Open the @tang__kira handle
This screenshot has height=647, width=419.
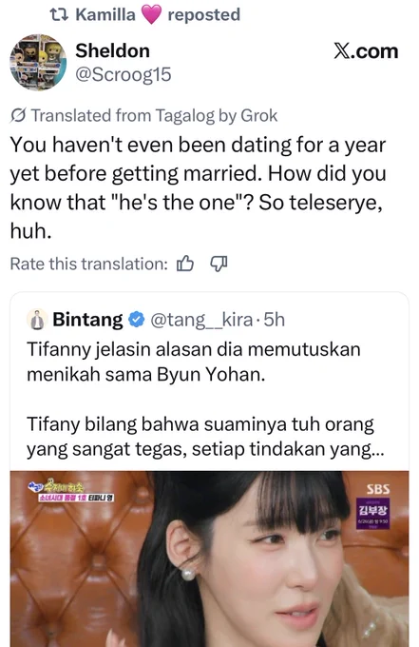(x=201, y=320)
